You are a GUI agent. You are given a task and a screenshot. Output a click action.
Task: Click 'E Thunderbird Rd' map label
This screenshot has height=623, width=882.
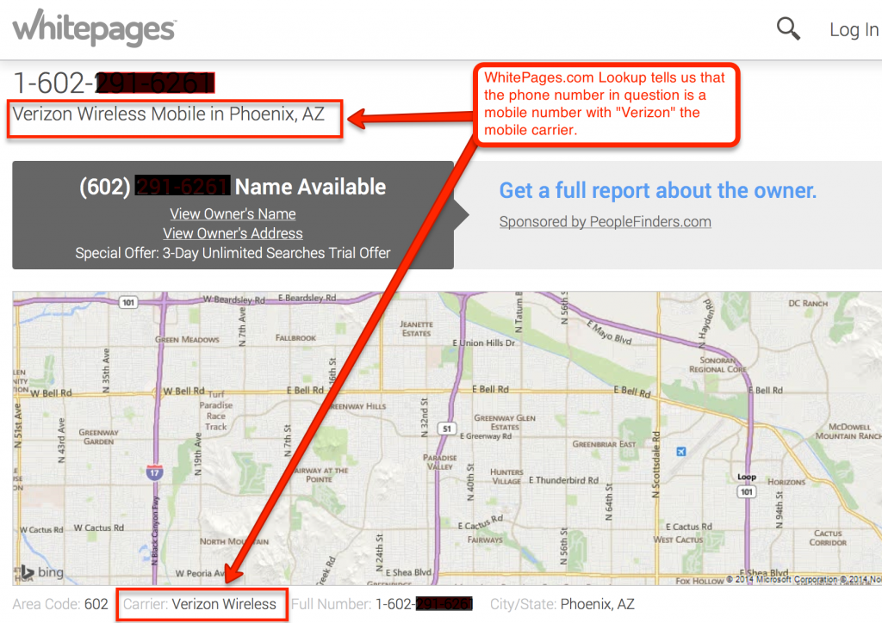tap(563, 480)
